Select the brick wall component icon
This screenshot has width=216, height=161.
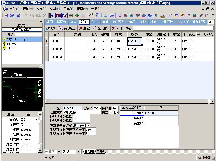[x=182, y=15]
